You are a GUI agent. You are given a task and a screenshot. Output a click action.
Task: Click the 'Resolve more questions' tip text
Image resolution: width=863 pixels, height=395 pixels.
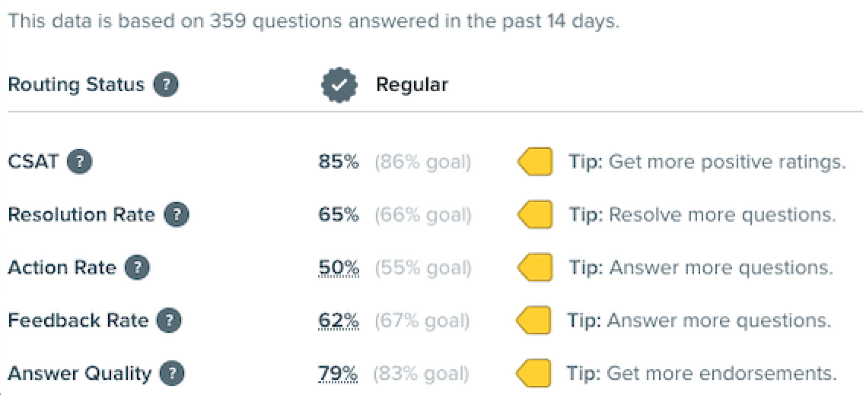point(702,215)
